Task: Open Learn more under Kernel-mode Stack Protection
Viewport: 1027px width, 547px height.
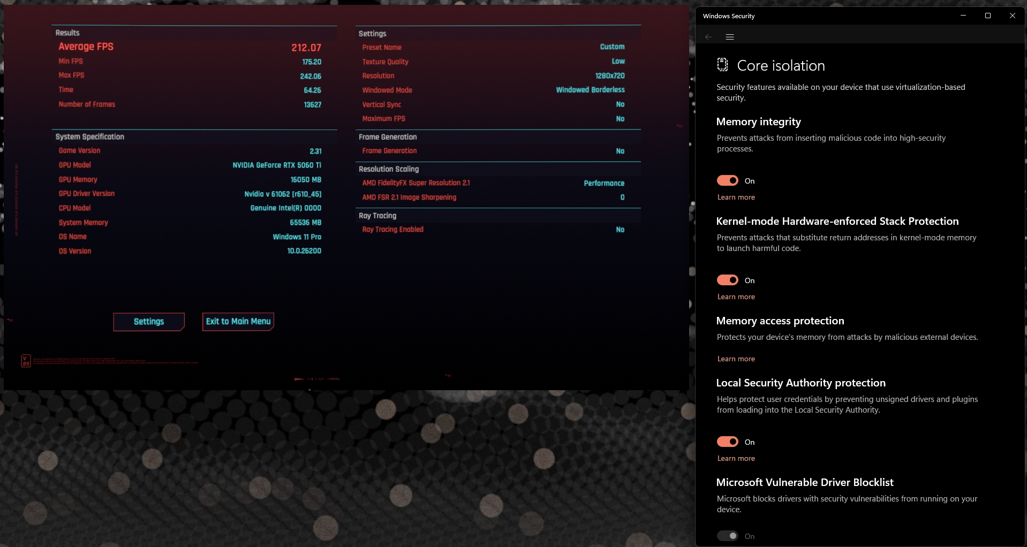Action: (736, 297)
